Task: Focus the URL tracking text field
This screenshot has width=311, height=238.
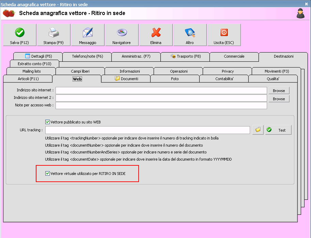Action: tap(147, 130)
